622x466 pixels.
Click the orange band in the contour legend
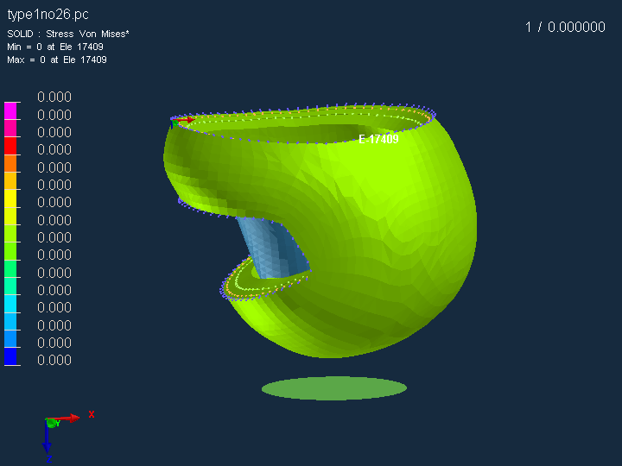point(10,163)
